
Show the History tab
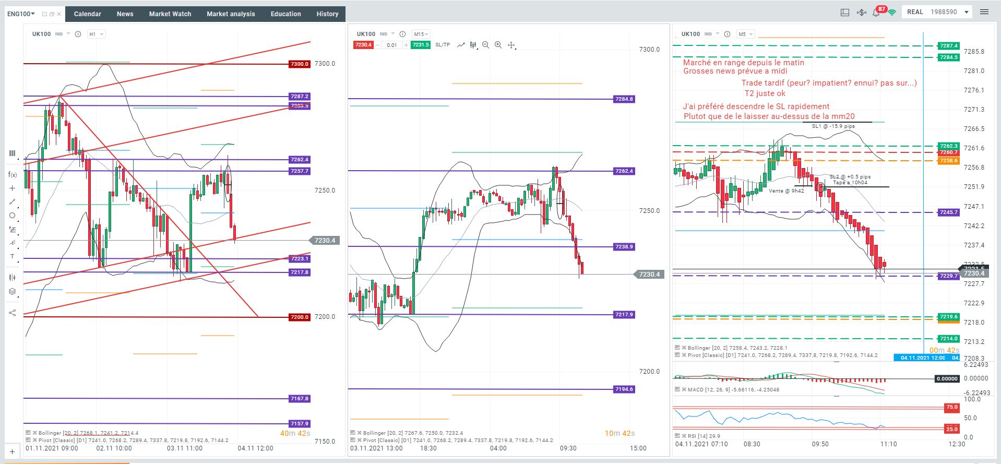tap(327, 14)
